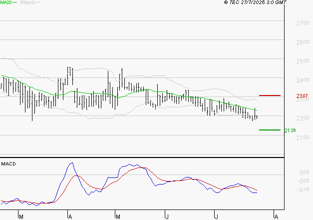Click the -005 MACD axis label
Image resolution: width=313 pixels, height=220 pixels.
point(303,181)
